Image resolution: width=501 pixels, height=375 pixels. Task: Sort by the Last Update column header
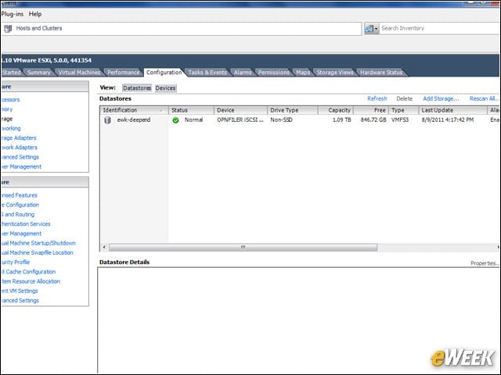click(x=452, y=110)
